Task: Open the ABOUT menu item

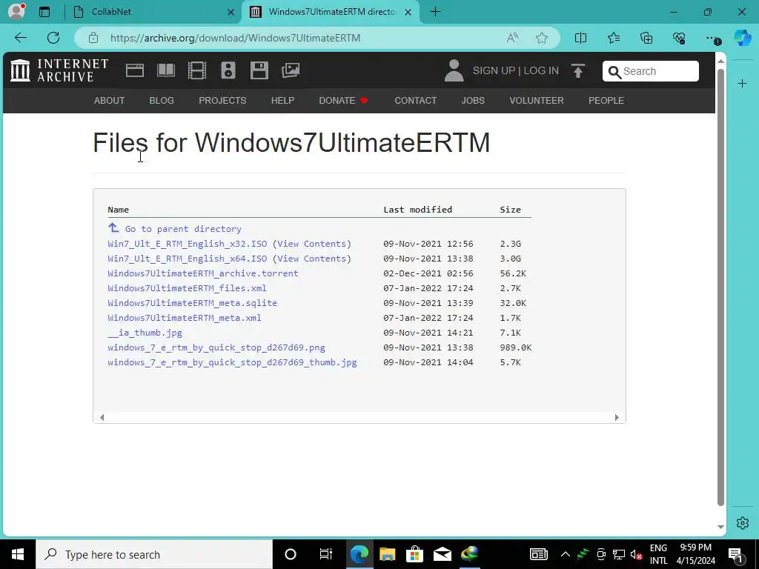Action: point(110,101)
